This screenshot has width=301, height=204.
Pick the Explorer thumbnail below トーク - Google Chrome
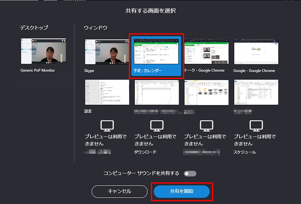pyautogui.click(x=206, y=92)
